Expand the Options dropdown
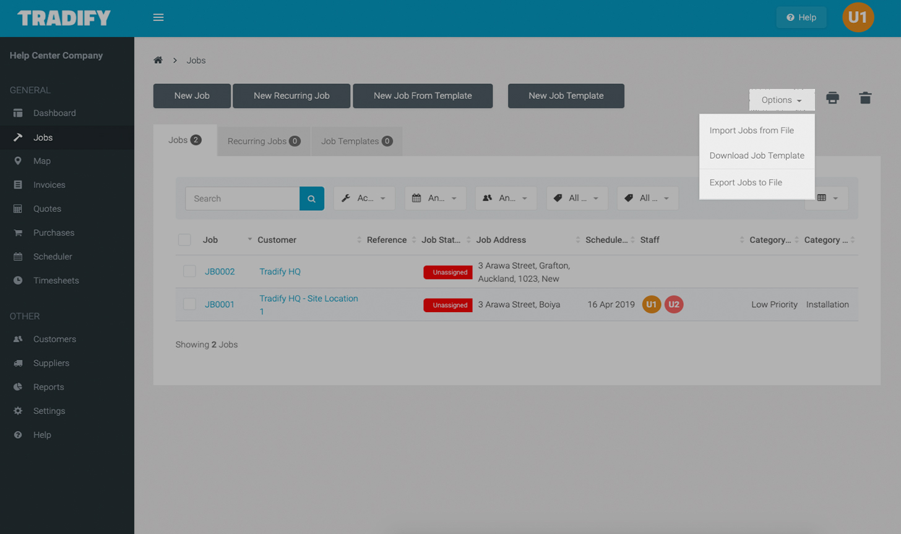The image size is (901, 534). tap(782, 100)
